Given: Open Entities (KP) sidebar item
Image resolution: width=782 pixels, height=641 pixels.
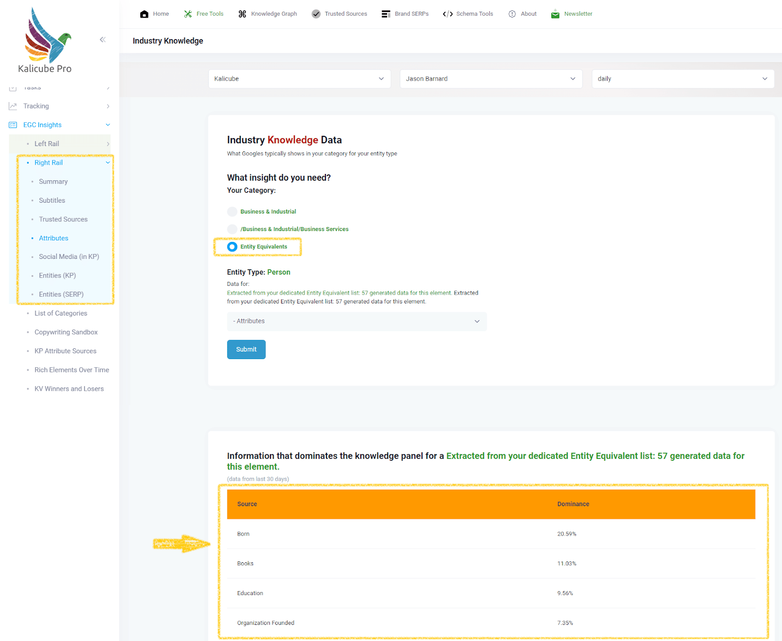Looking at the screenshot, I should coord(57,276).
